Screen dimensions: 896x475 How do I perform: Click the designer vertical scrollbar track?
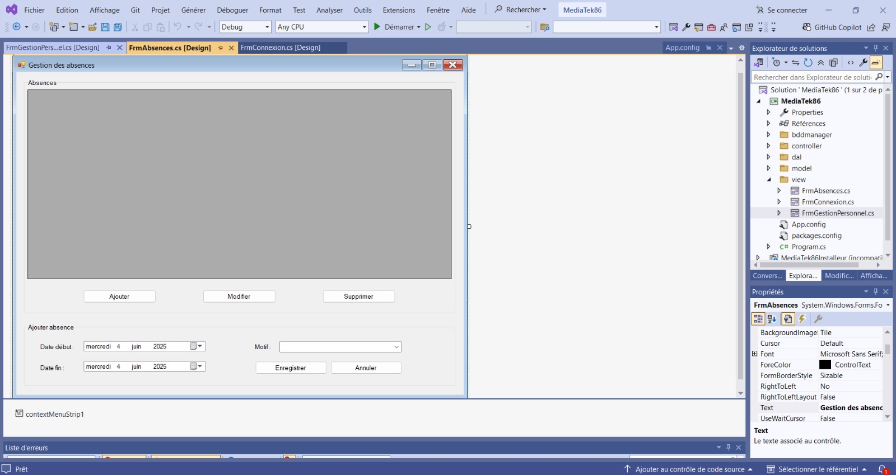(x=740, y=227)
